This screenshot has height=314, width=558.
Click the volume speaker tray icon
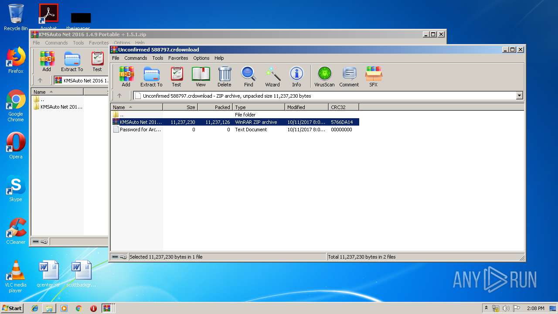506,308
